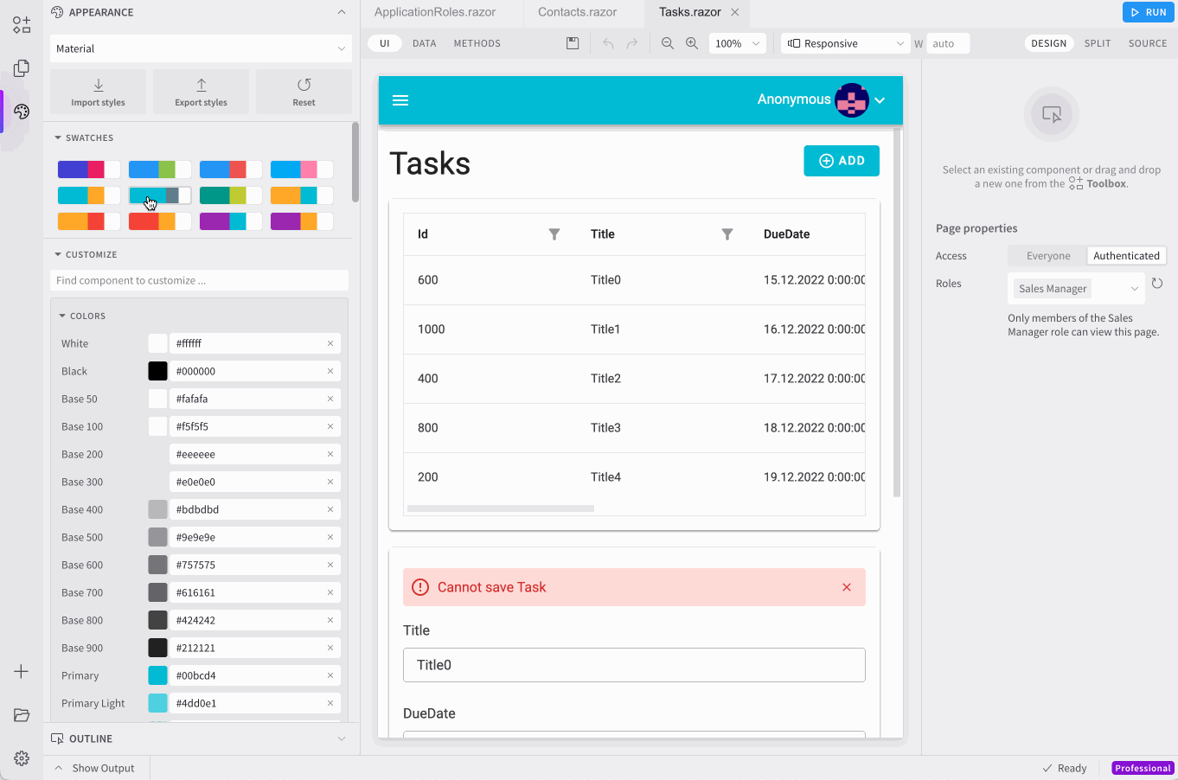This screenshot has height=780, width=1178.
Task: Select the Appearance palette icon in sidebar
Action: pos(22,112)
